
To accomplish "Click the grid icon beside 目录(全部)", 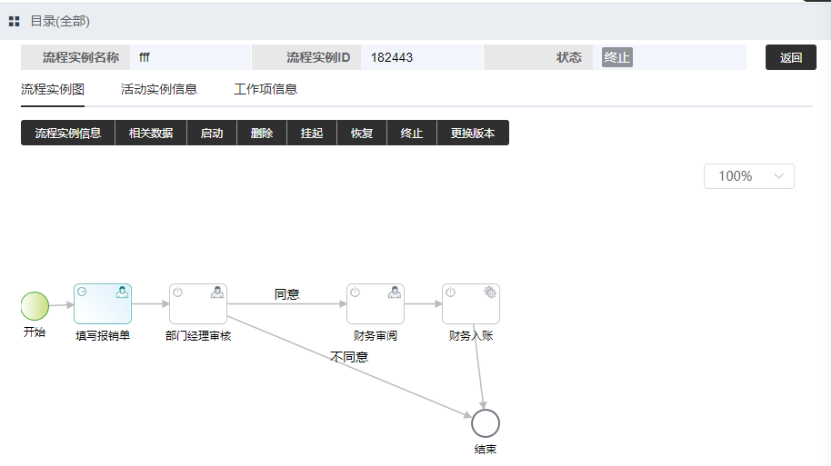I will (x=14, y=21).
